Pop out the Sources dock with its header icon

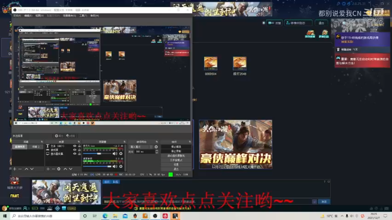pos(79,142)
